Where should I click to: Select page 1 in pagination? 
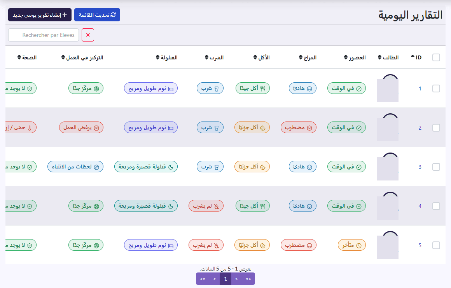[x=226, y=279]
